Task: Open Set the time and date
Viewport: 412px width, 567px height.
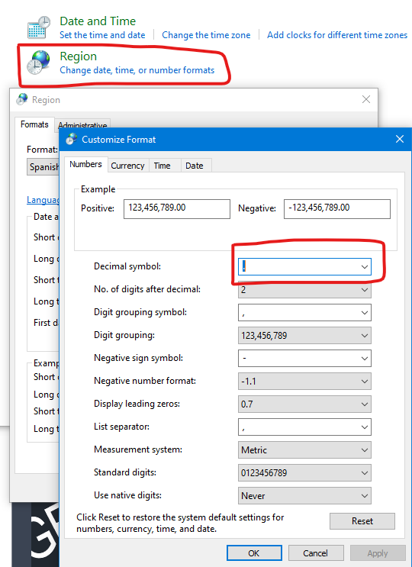Action: click(x=102, y=35)
